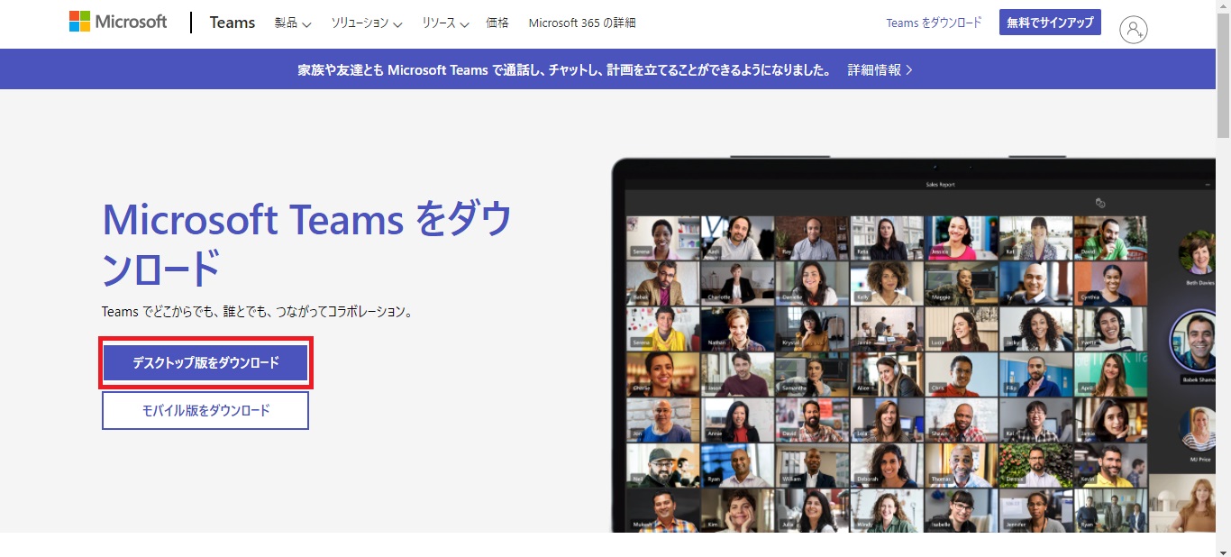Click the 'Teams でどこからでも' subtitle text
Image resolution: width=1231 pixels, height=557 pixels.
click(258, 312)
